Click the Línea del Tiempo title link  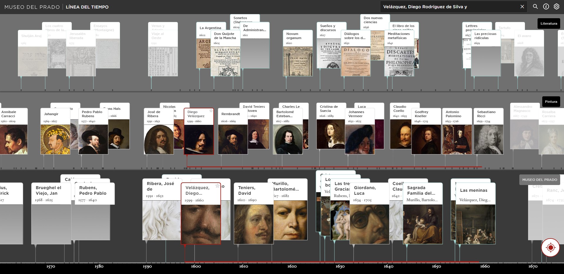(87, 7)
